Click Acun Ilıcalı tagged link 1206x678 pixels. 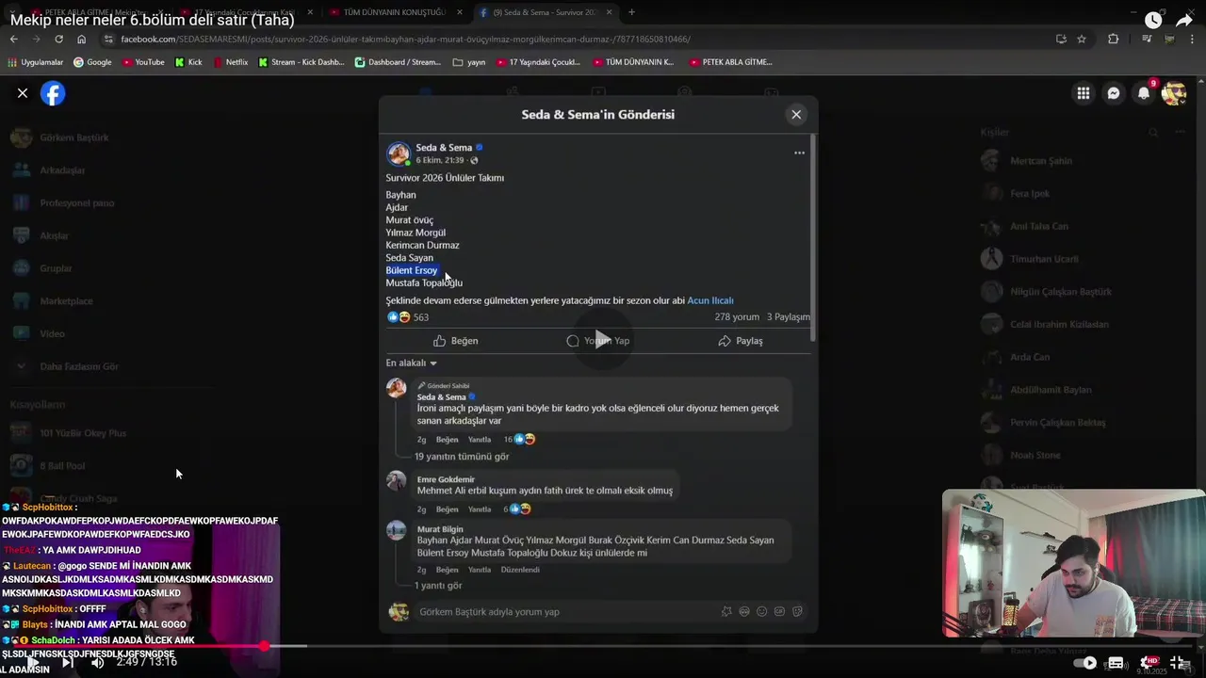coord(710,300)
